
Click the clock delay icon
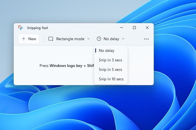pyautogui.click(x=99, y=39)
